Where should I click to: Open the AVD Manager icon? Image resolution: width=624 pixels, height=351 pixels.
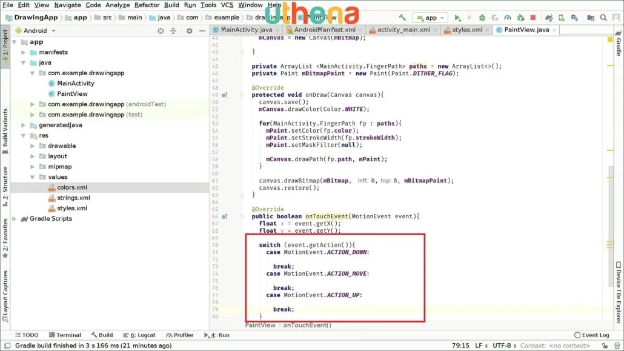(562, 18)
